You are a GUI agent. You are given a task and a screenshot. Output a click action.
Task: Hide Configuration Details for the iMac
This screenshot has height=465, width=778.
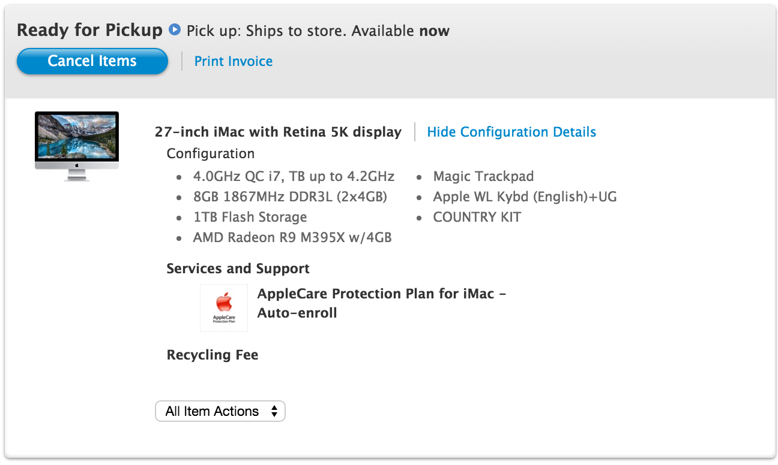(x=511, y=132)
